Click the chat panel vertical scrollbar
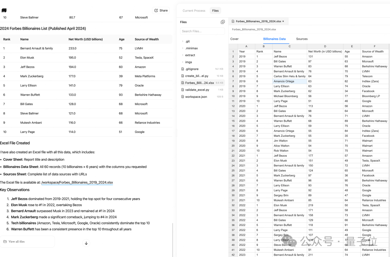The image size is (390, 257). tap(173, 240)
